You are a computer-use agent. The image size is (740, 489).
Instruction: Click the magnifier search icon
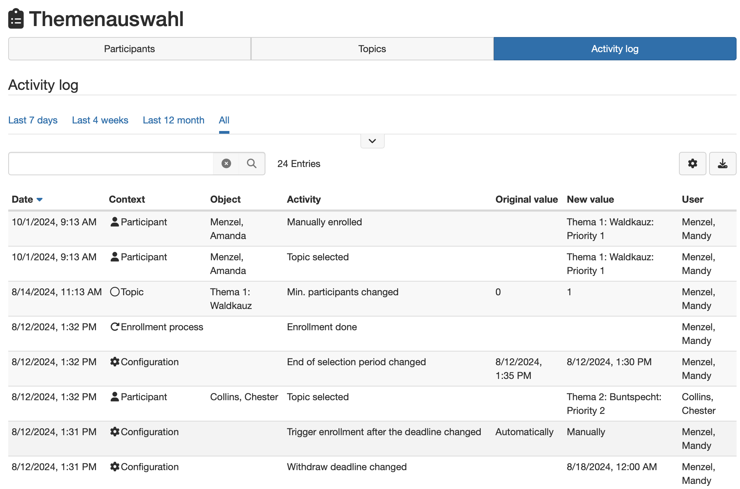(252, 164)
